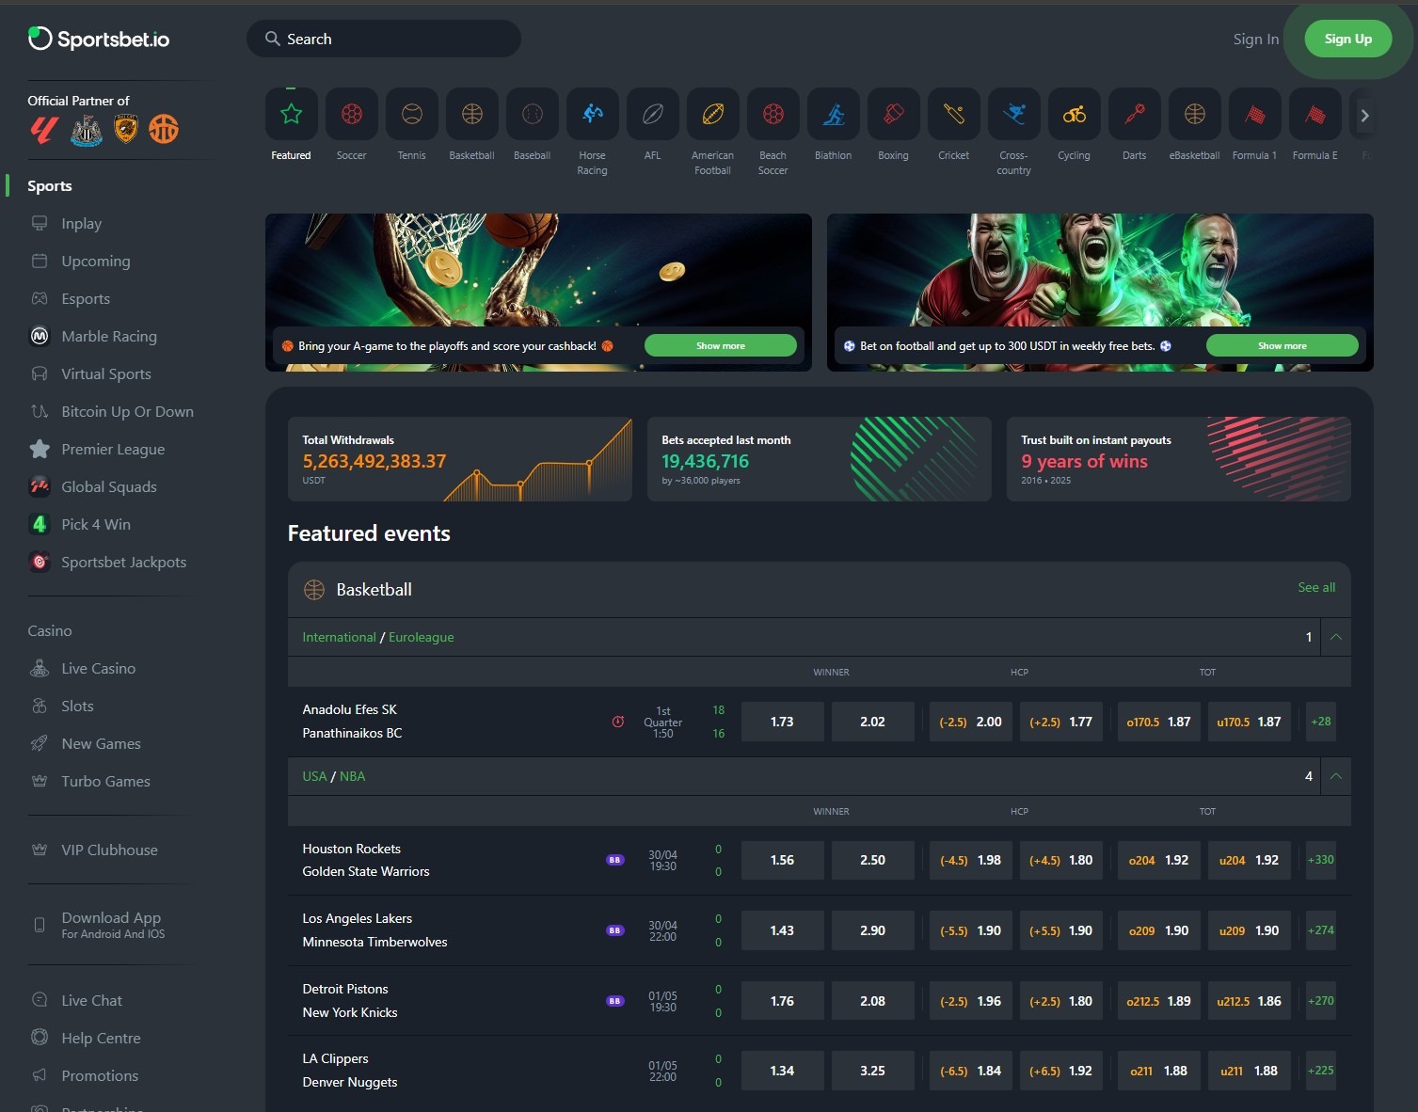The width and height of the screenshot is (1418, 1112).
Task: Open the Biathlon category icon
Action: (834, 115)
